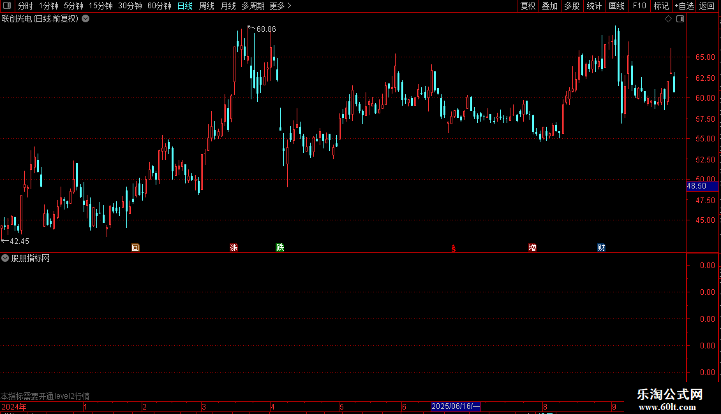Click the 返回 back button
Screen dimensions: 721x414
pos(707,6)
